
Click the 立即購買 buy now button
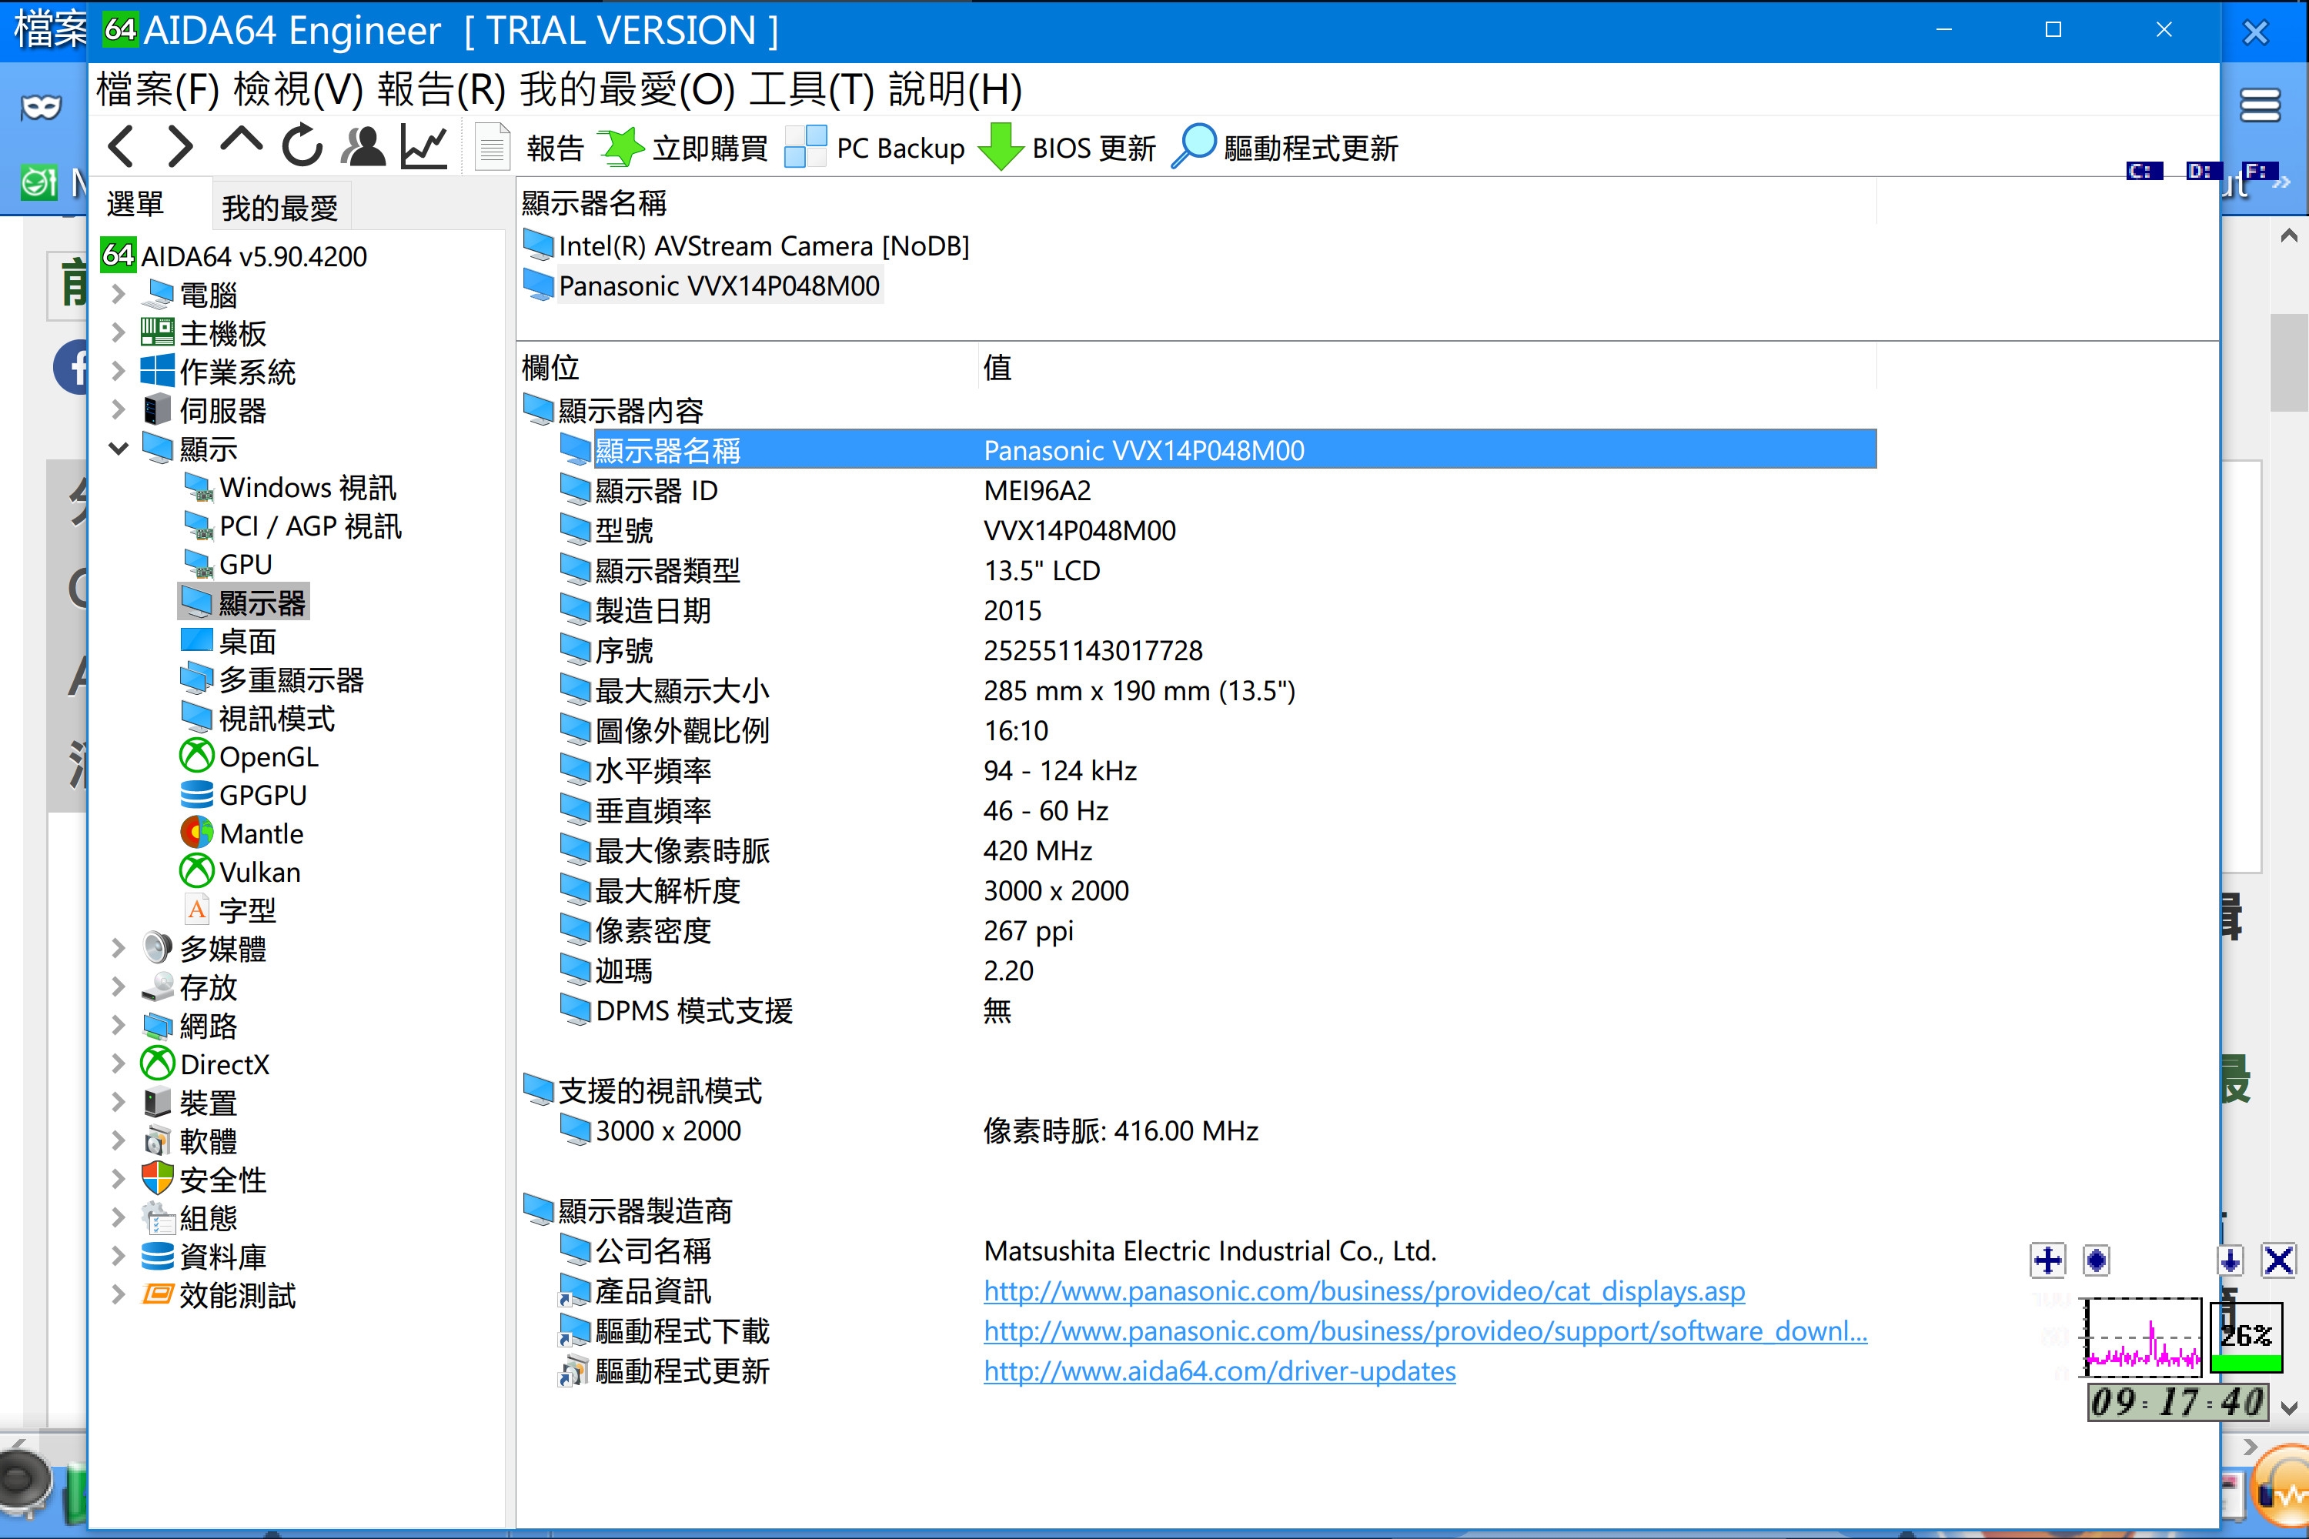(683, 149)
